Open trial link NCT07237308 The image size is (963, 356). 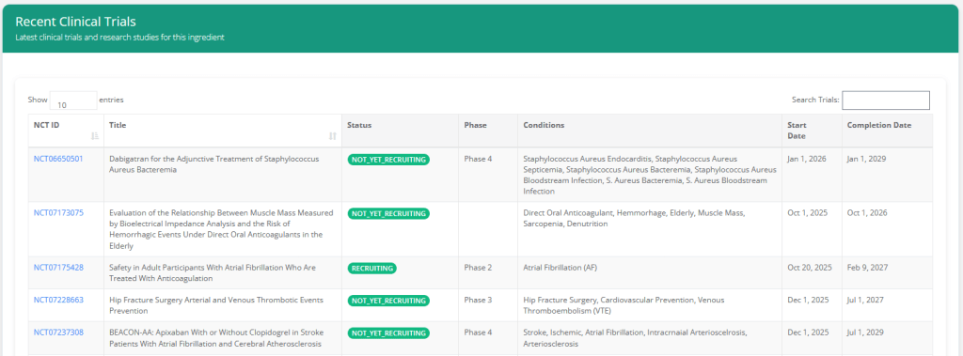tap(58, 333)
